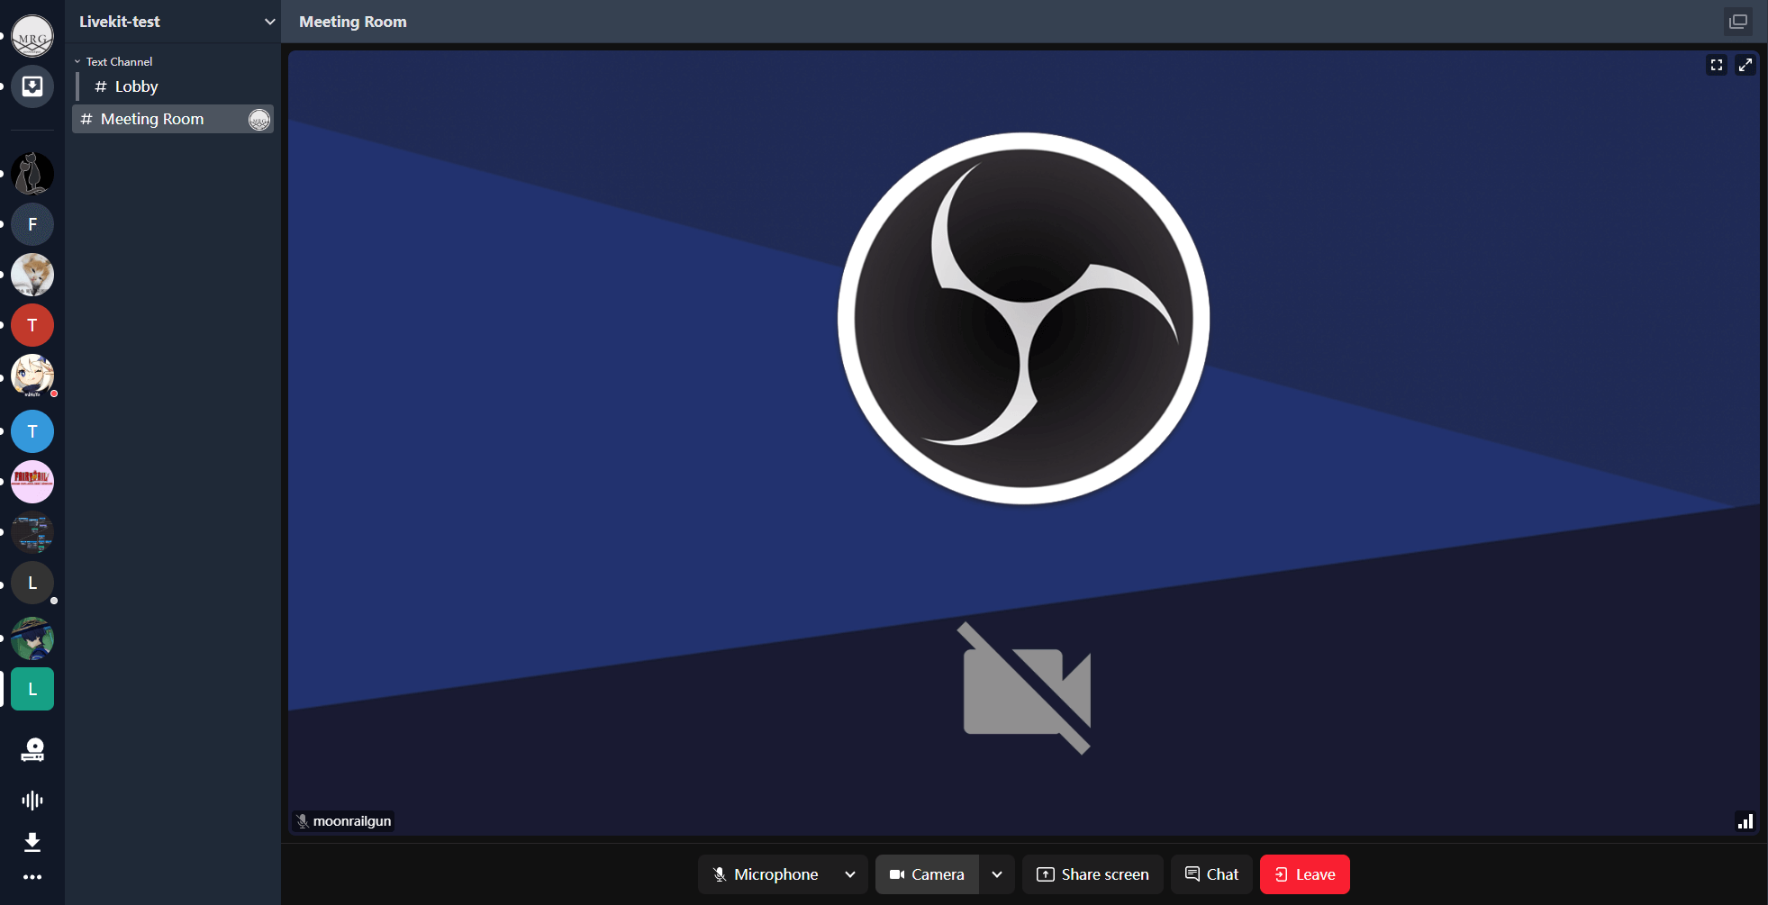This screenshot has height=905, width=1768.
Task: Select the blonde anime girl server avatar
Action: coord(32,376)
